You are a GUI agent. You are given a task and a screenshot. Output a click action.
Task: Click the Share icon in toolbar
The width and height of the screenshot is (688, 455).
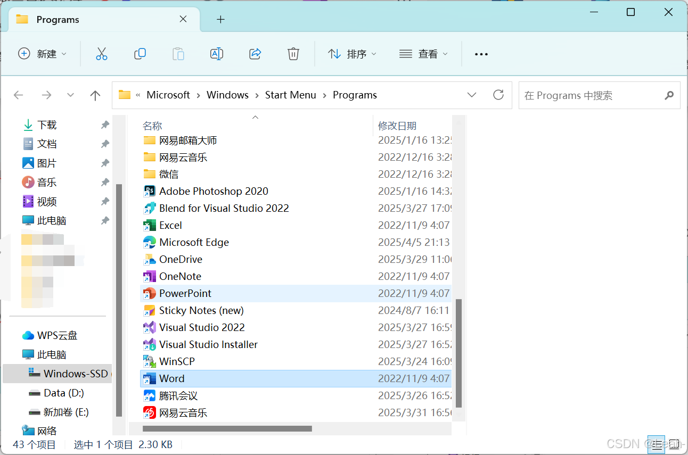[255, 54]
